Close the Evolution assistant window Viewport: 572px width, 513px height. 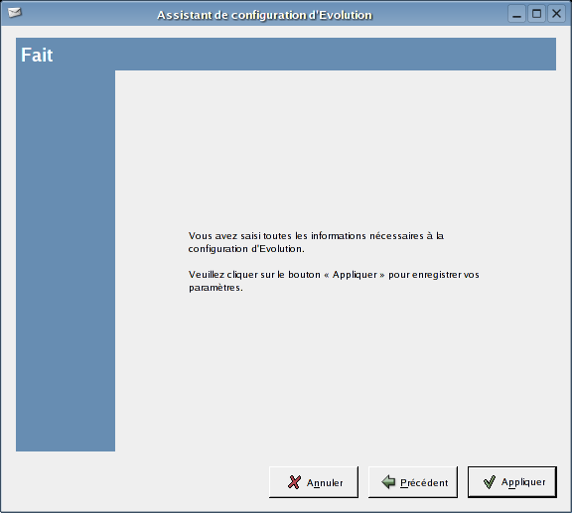click(x=556, y=14)
